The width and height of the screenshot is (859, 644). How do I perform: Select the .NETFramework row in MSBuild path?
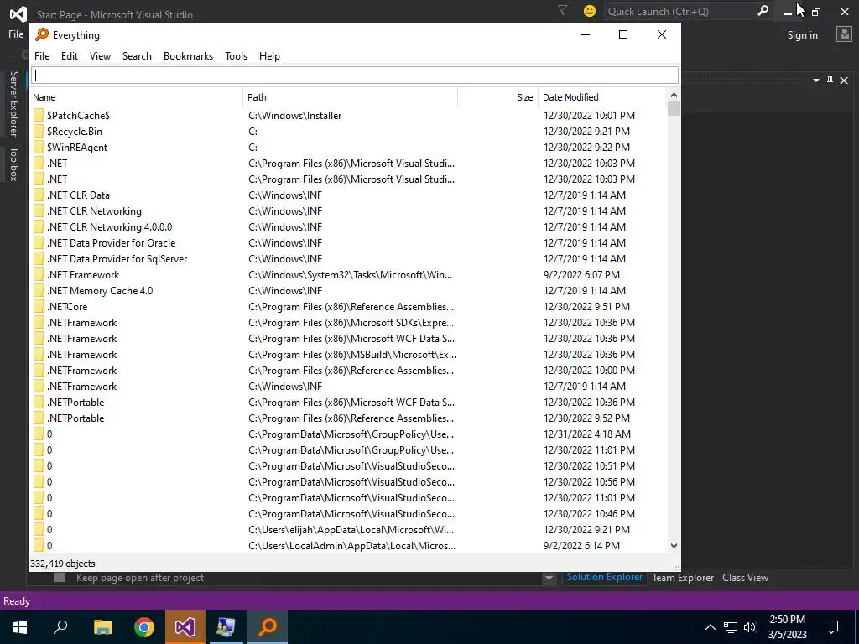(348, 355)
